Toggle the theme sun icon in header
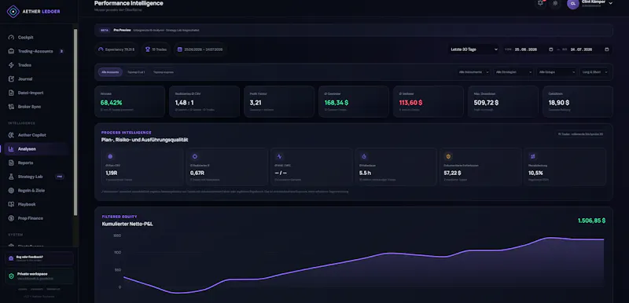Viewport: 629px width, 303px height. point(555,3)
